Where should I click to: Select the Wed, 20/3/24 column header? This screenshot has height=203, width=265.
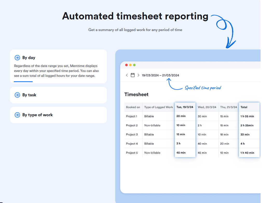(x=206, y=107)
